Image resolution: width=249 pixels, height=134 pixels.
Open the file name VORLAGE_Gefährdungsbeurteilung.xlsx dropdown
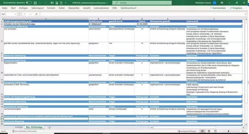coord(90,3)
